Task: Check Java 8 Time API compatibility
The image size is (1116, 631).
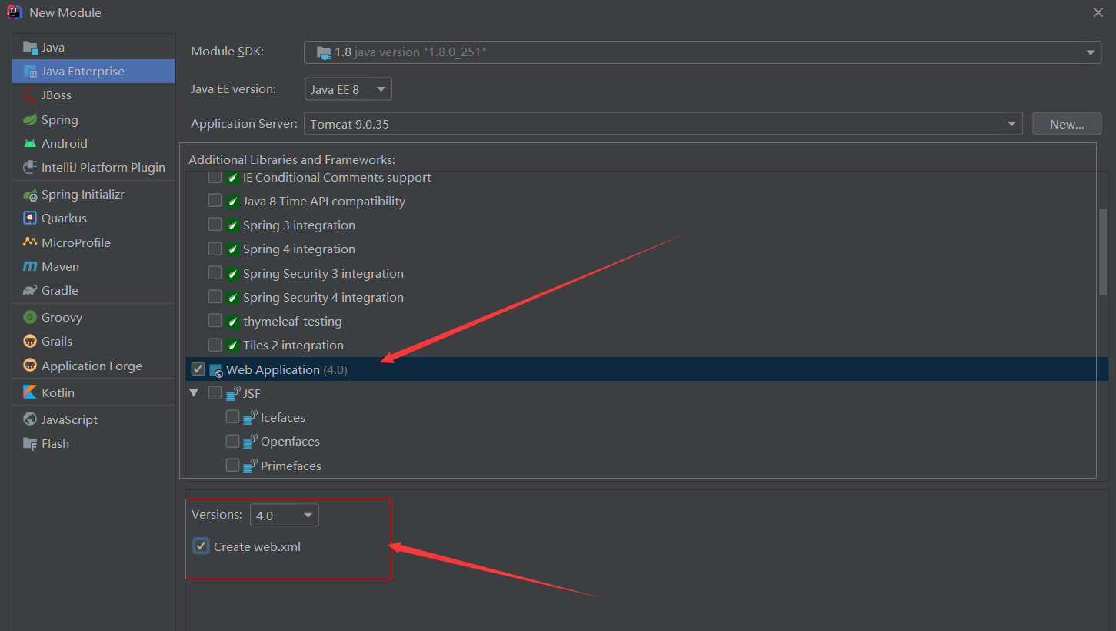Action: tap(215, 202)
